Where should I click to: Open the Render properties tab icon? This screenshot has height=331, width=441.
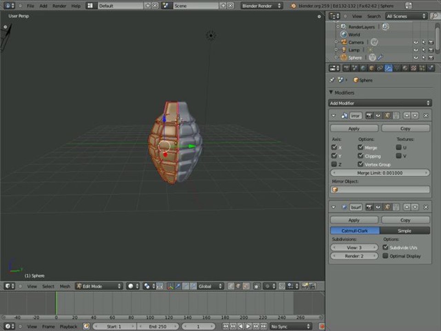click(x=346, y=68)
